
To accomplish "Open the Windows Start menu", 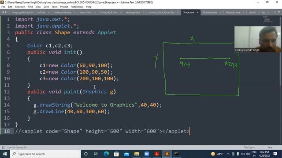I will pos(5,154).
